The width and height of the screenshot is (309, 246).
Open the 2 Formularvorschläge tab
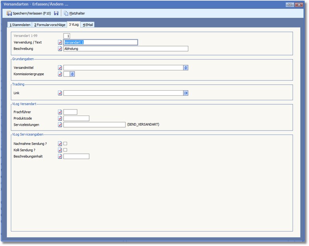[49, 25]
